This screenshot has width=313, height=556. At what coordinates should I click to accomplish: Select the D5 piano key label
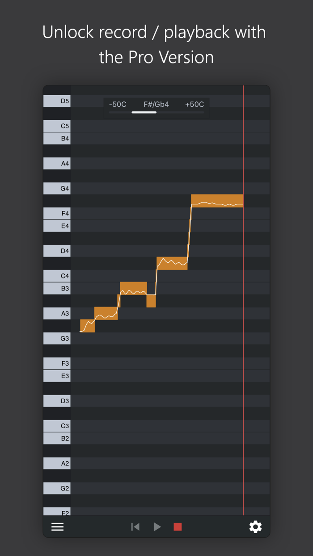[x=56, y=101]
